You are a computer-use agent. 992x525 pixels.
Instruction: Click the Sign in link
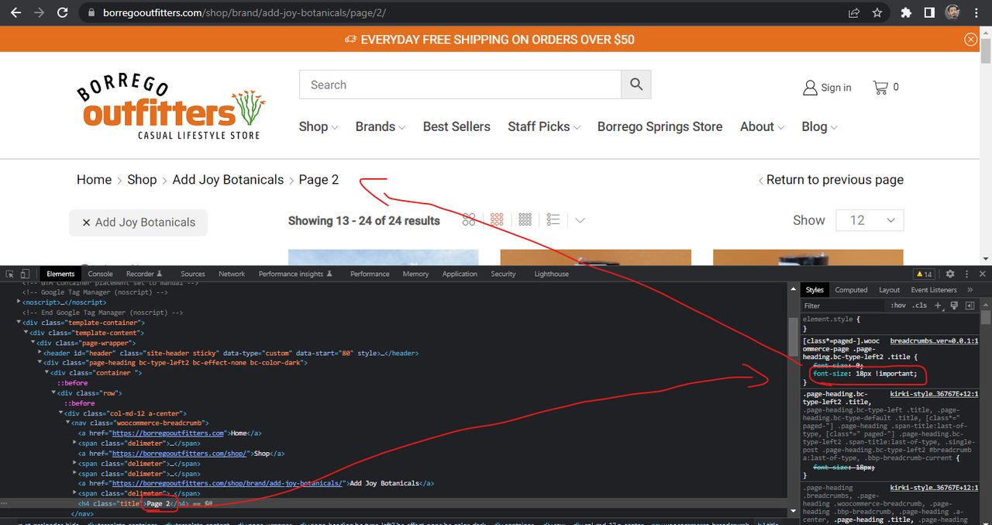click(x=827, y=88)
